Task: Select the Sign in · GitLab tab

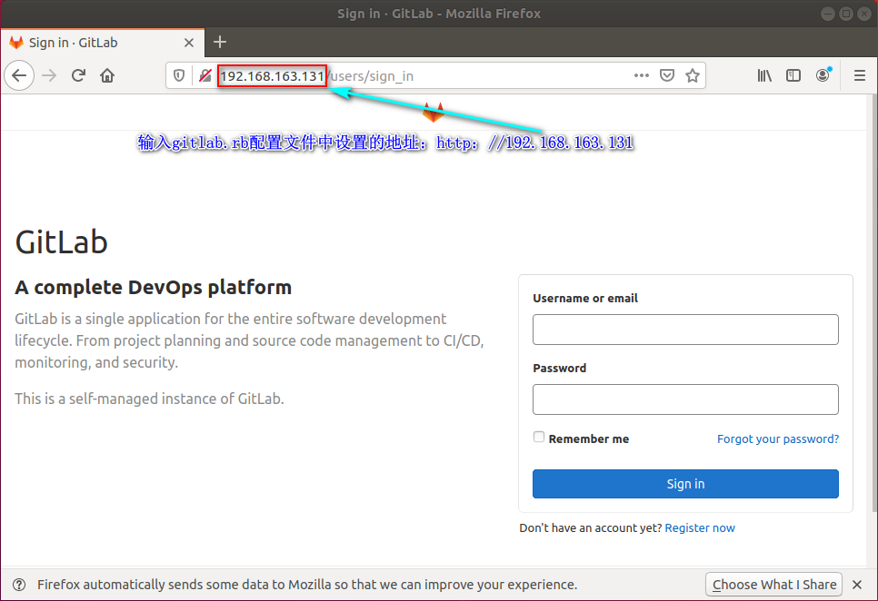Action: (x=103, y=43)
